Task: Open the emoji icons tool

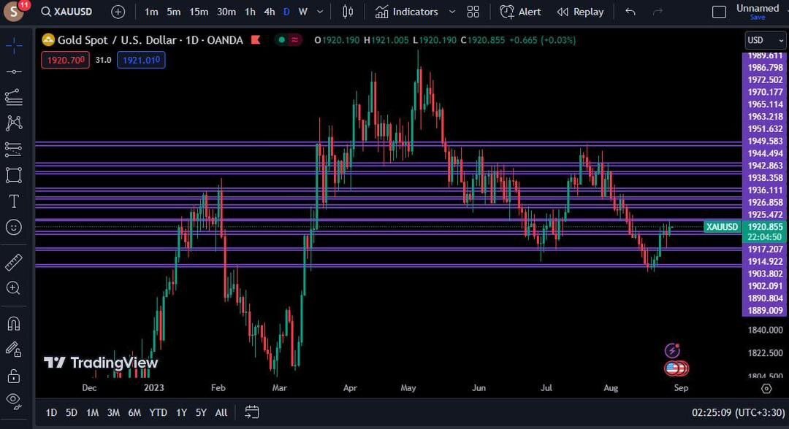Action: (14, 227)
